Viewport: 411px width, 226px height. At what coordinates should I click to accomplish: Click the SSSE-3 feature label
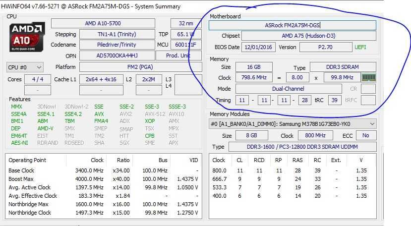coord(177,107)
